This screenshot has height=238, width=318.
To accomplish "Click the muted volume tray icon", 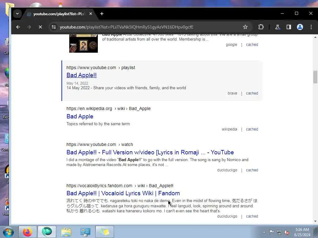I will [x=287, y=232].
